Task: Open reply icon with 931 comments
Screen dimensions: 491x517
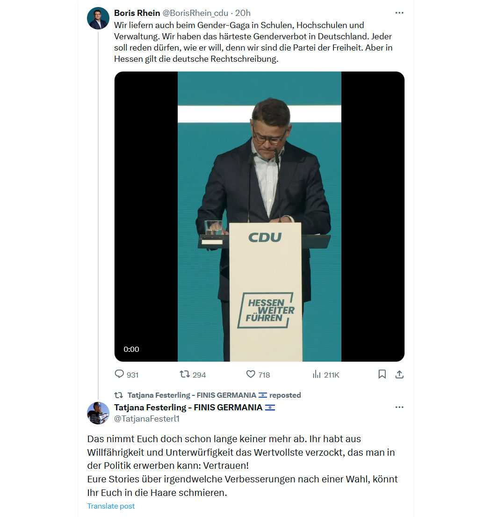Action: 119,374
